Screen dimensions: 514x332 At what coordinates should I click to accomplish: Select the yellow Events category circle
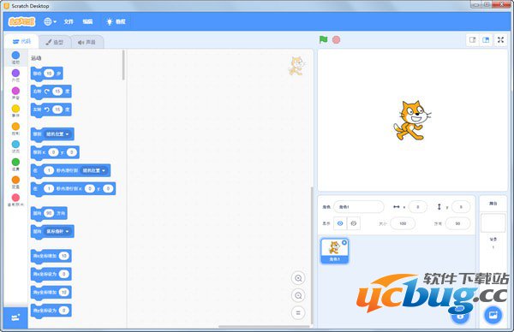coord(15,109)
